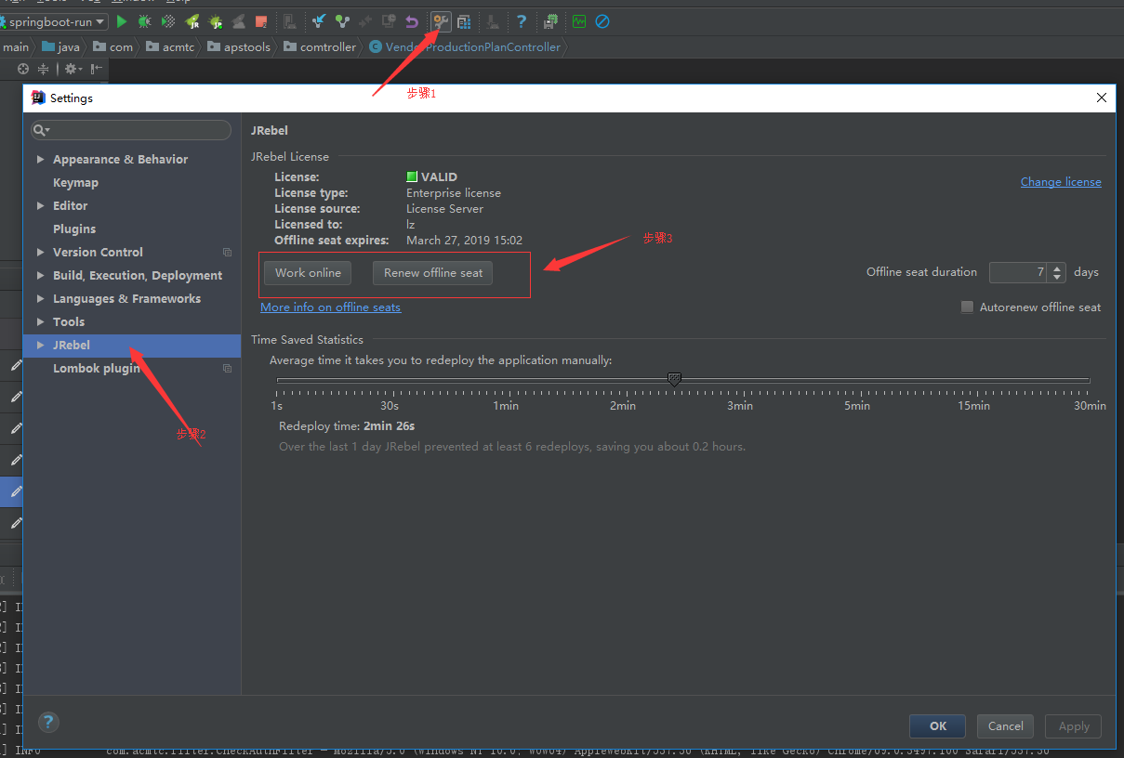This screenshot has width=1124, height=758.
Task: Start the Debug bug icon
Action: [x=145, y=20]
